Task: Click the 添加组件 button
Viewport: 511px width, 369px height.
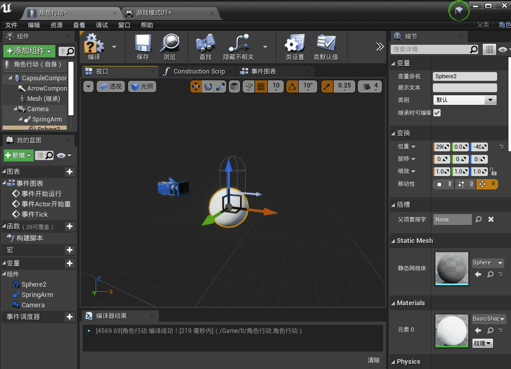Action: pyautogui.click(x=29, y=51)
